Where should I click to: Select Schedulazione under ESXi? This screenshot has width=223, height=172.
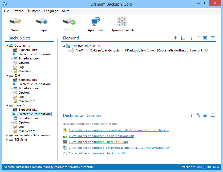click(29, 88)
